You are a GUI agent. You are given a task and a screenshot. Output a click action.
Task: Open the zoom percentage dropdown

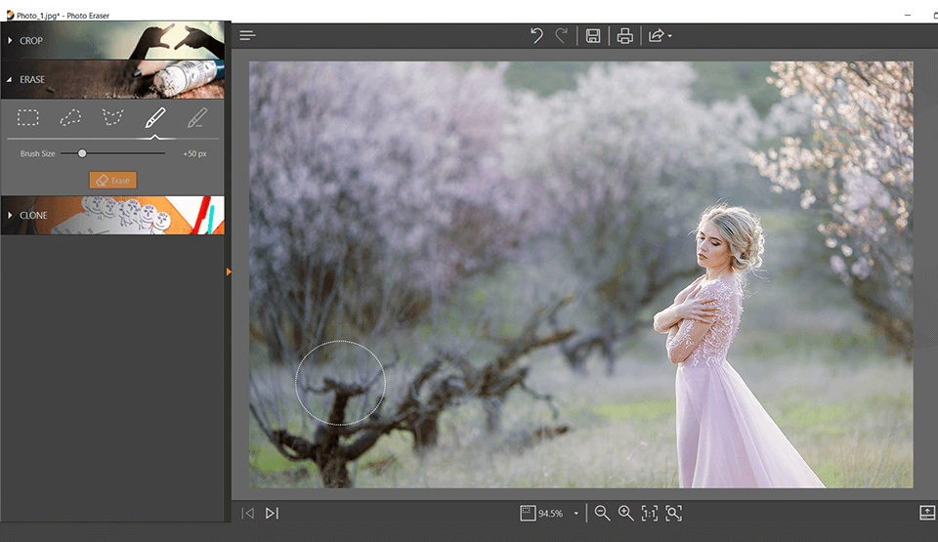click(x=576, y=514)
